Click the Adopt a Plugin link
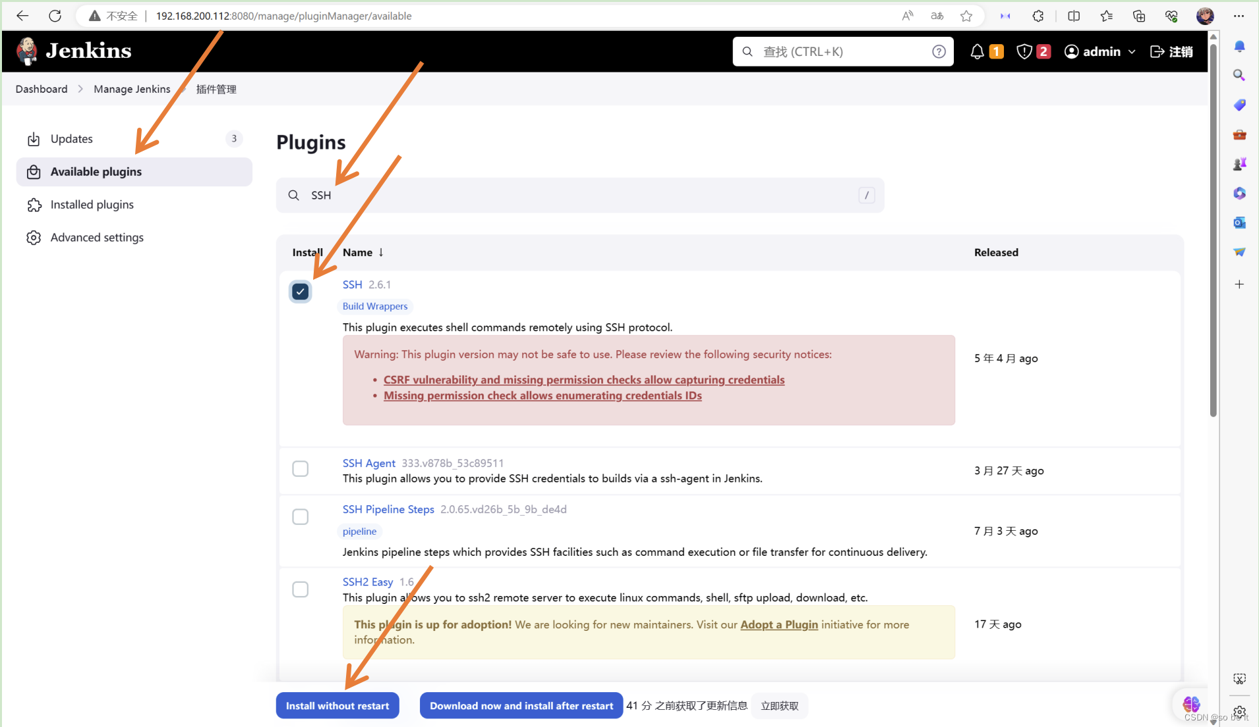The width and height of the screenshot is (1259, 727). [779, 624]
